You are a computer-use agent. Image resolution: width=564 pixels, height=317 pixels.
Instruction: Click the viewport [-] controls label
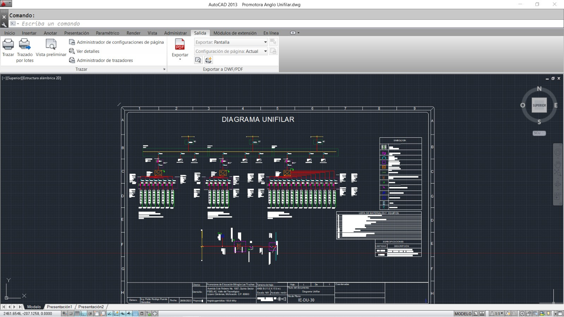click(4, 78)
